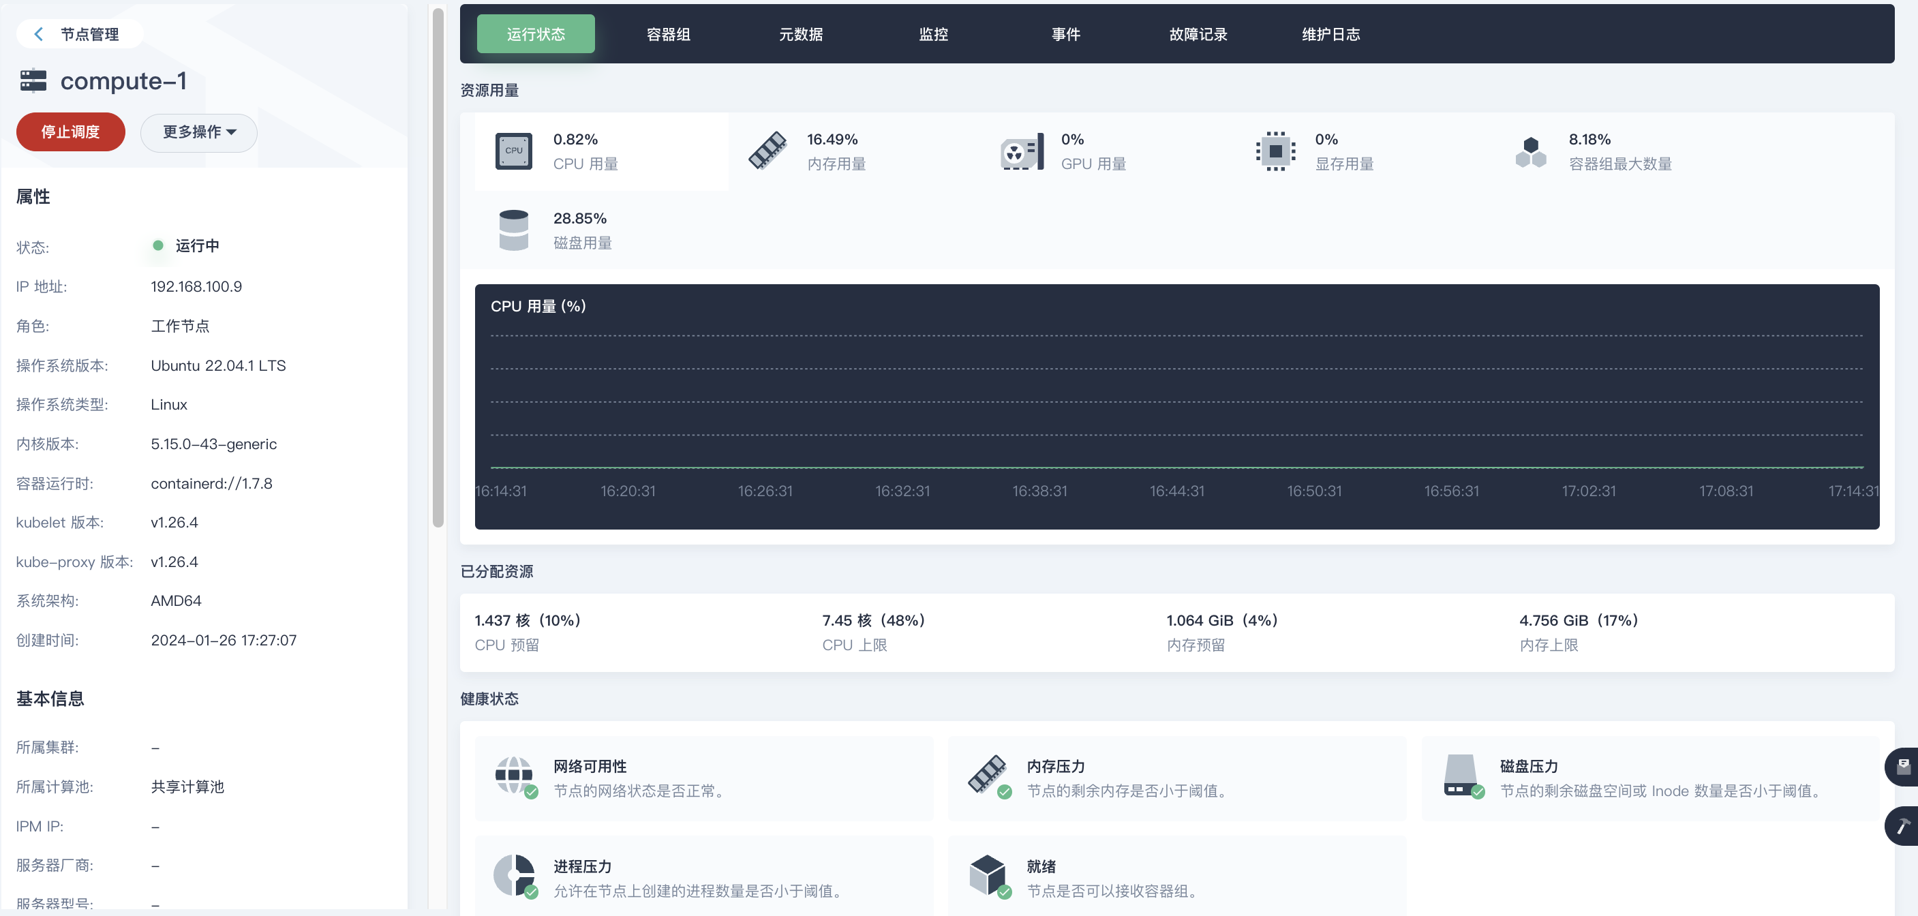Click the 0% 显存用量 value
This screenshot has width=1918, height=916.
pos(1326,139)
